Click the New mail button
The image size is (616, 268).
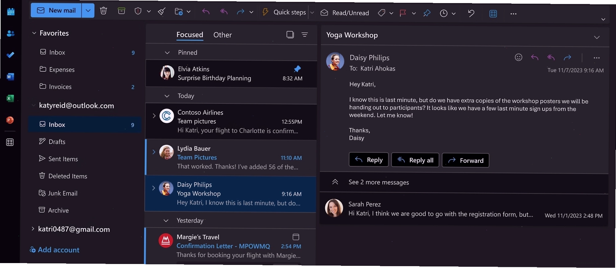[56, 10]
